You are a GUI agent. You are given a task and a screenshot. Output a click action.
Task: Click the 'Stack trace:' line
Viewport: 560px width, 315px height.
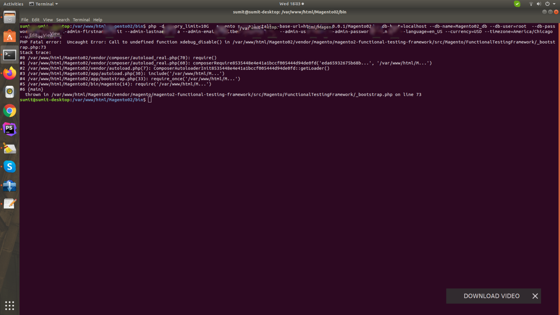tap(35, 52)
